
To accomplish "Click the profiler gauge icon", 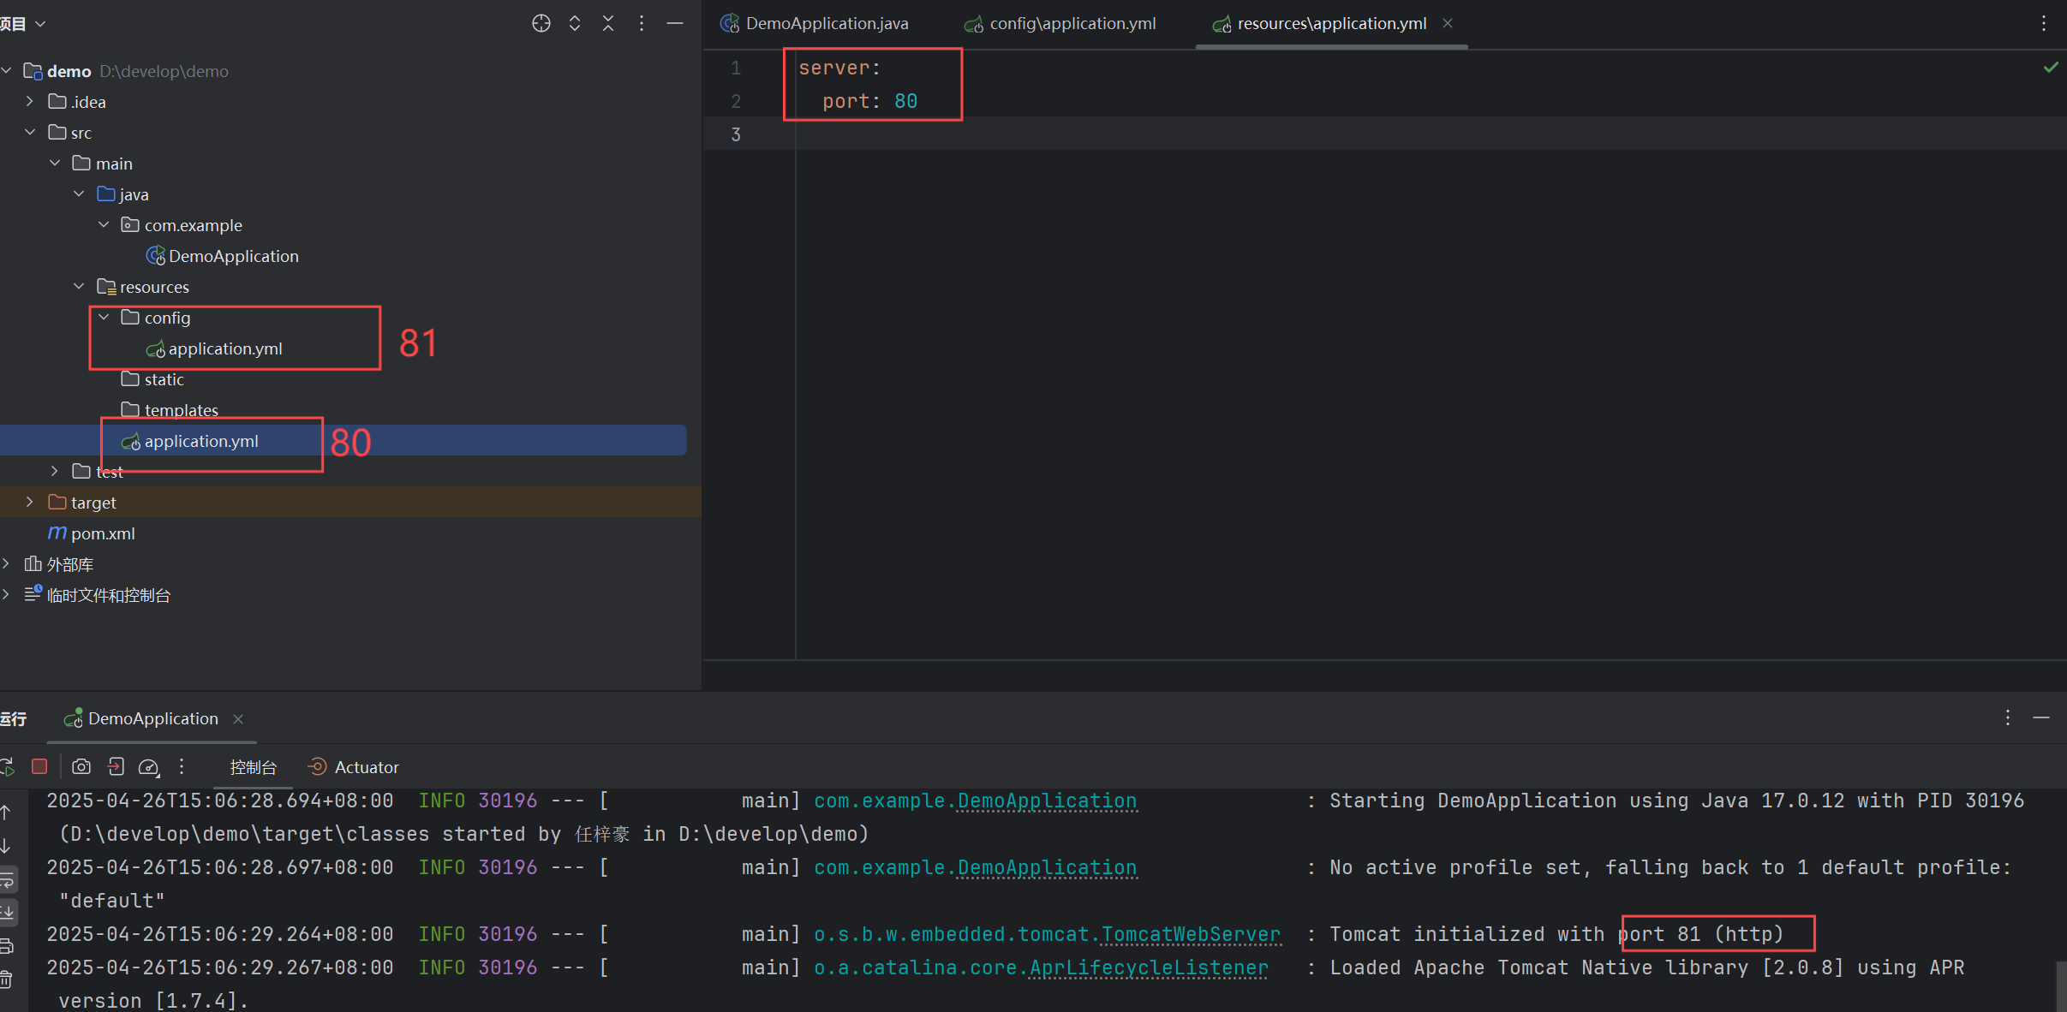I will (x=148, y=767).
